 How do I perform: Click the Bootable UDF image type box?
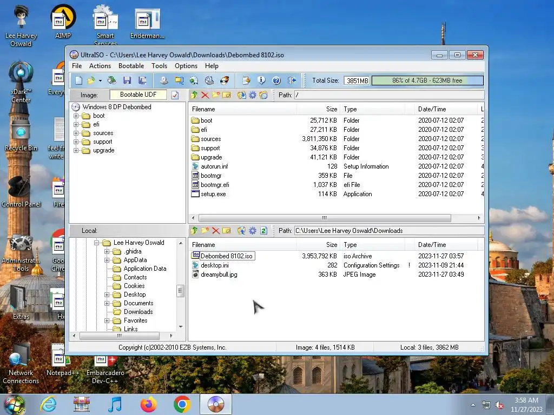138,95
